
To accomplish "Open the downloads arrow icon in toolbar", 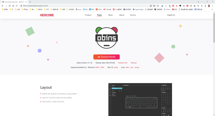I will coord(205,6).
